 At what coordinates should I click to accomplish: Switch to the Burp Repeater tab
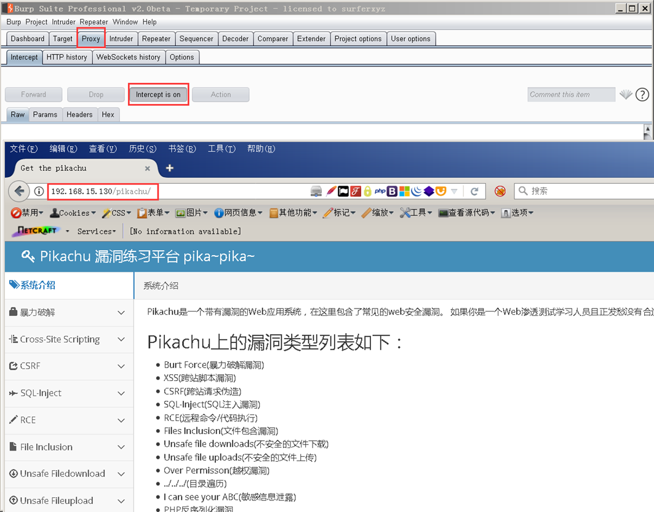pos(156,39)
